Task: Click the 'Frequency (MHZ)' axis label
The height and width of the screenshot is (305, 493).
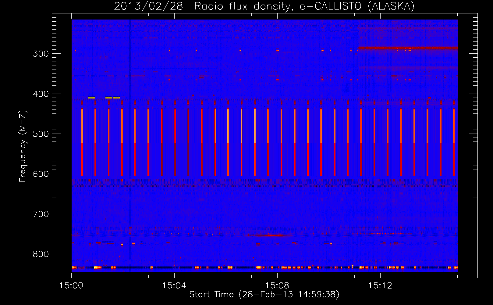Action: pos(23,146)
